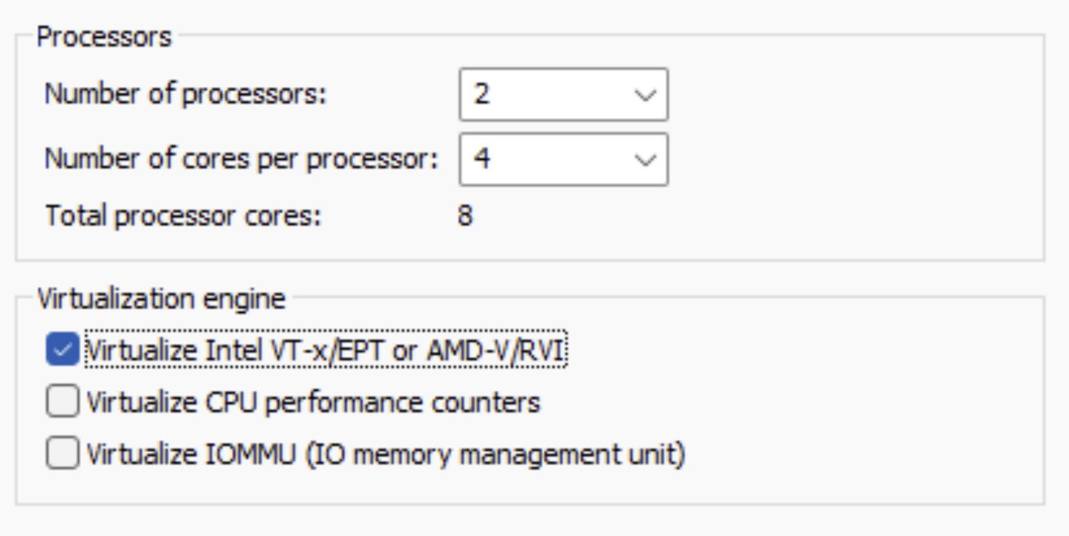Click the total cores value 8
Image resolution: width=1069 pixels, height=536 pixels.
465,216
